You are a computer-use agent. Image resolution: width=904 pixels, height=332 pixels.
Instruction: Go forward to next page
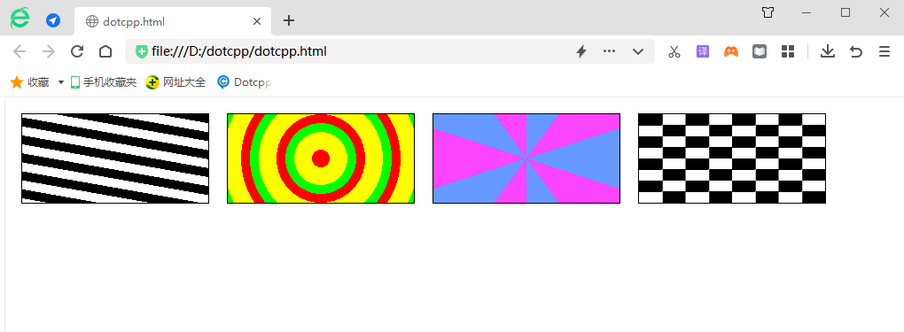pyautogui.click(x=49, y=51)
